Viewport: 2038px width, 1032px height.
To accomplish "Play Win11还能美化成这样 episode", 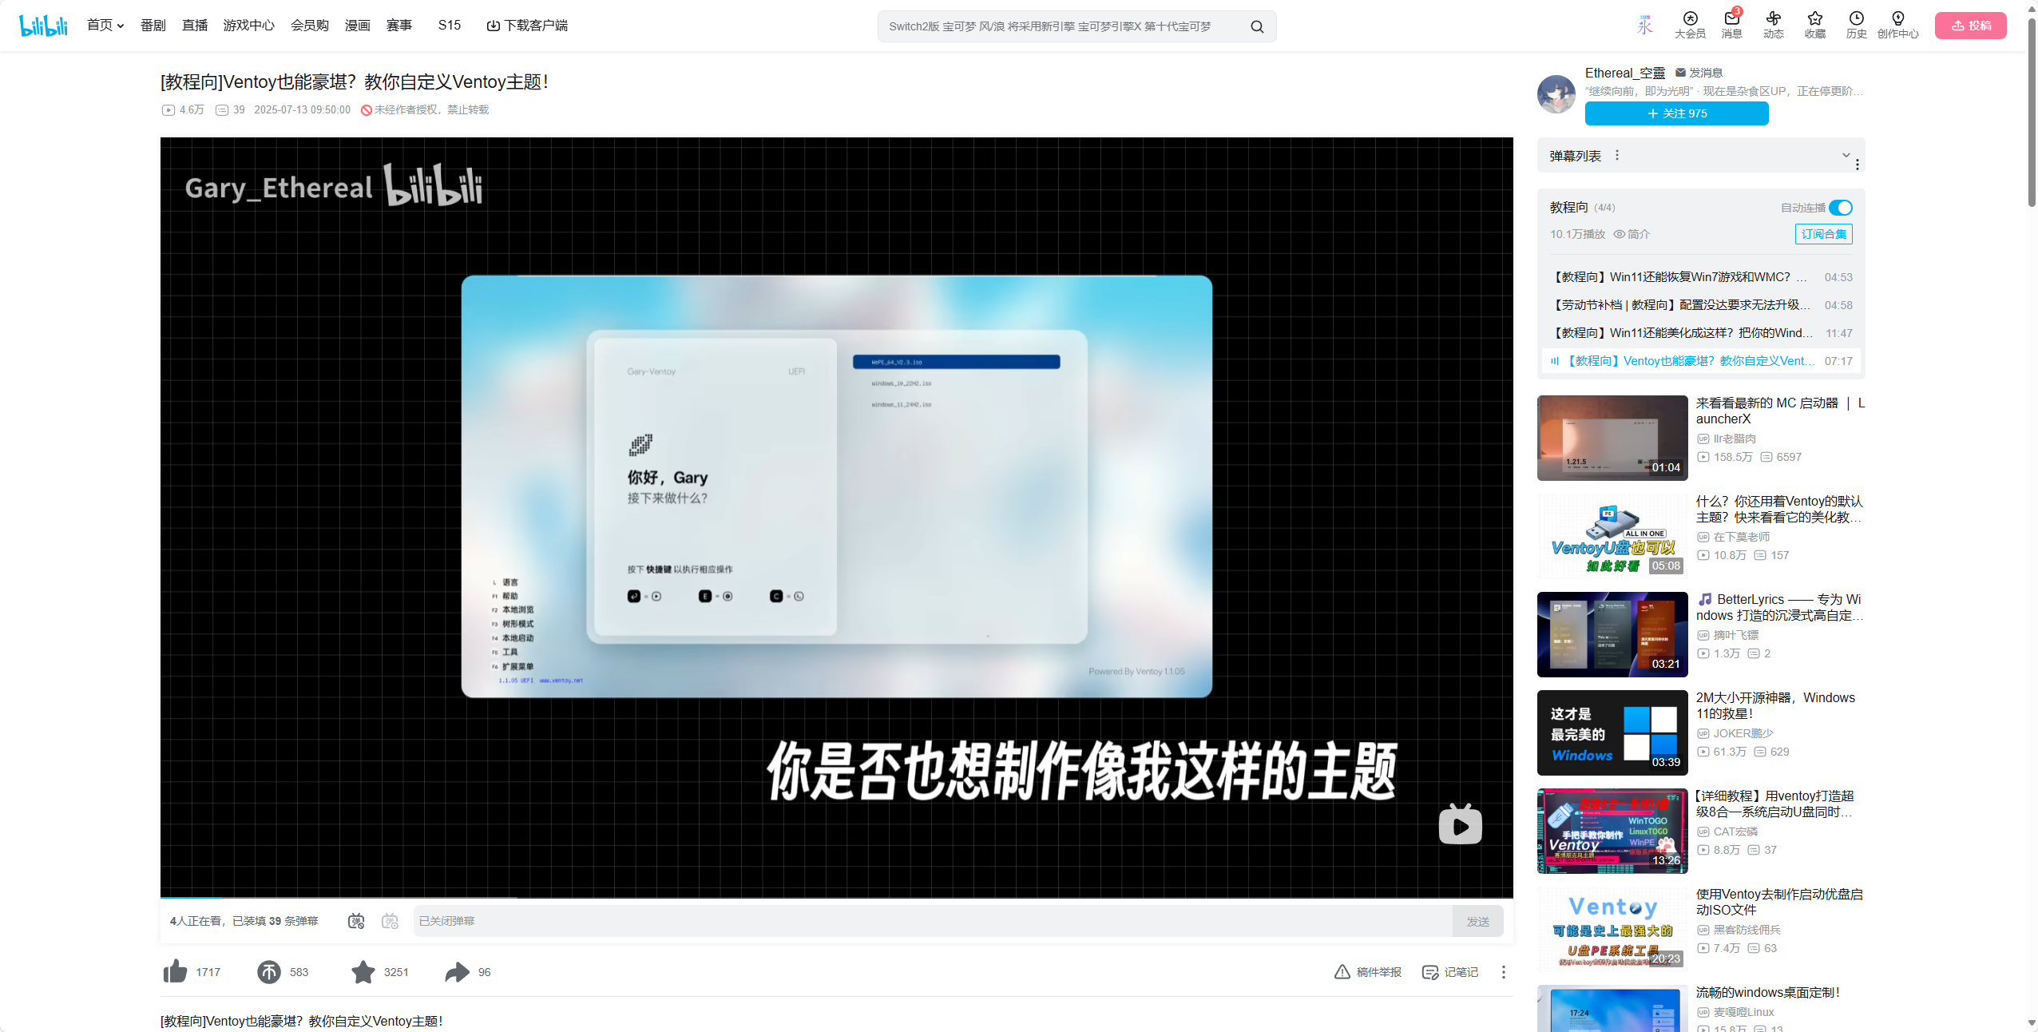I will click(x=1701, y=333).
